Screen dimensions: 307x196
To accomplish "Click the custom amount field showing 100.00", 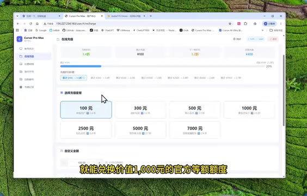I will [82, 163].
